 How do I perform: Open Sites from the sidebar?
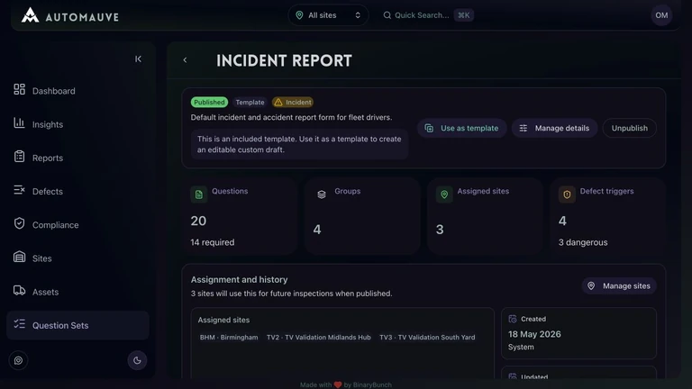77,258
